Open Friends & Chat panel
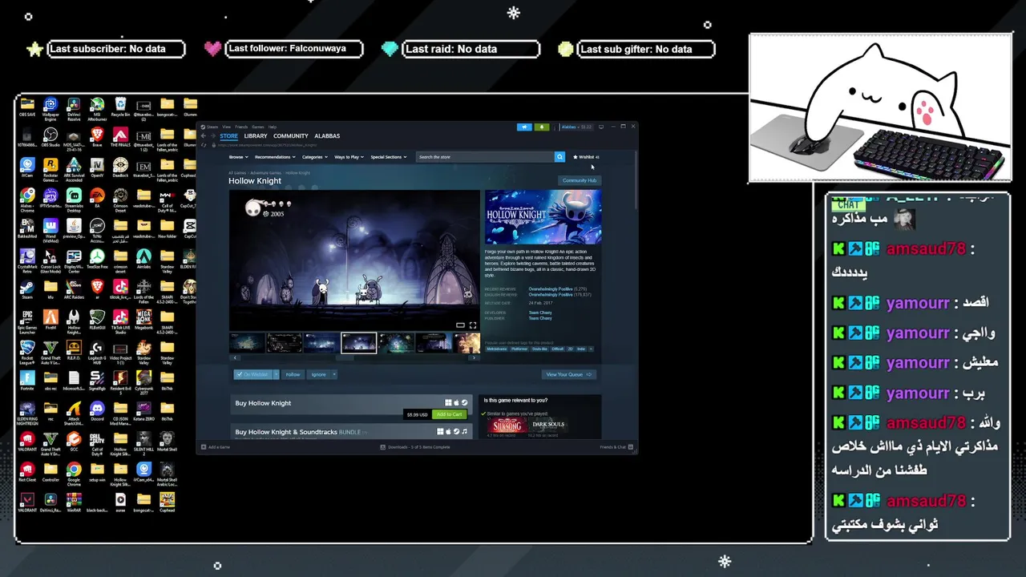 point(616,447)
